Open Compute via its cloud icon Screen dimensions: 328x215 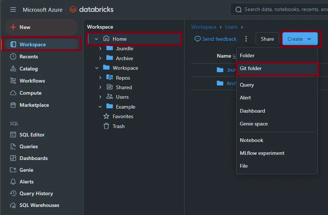click(13, 93)
